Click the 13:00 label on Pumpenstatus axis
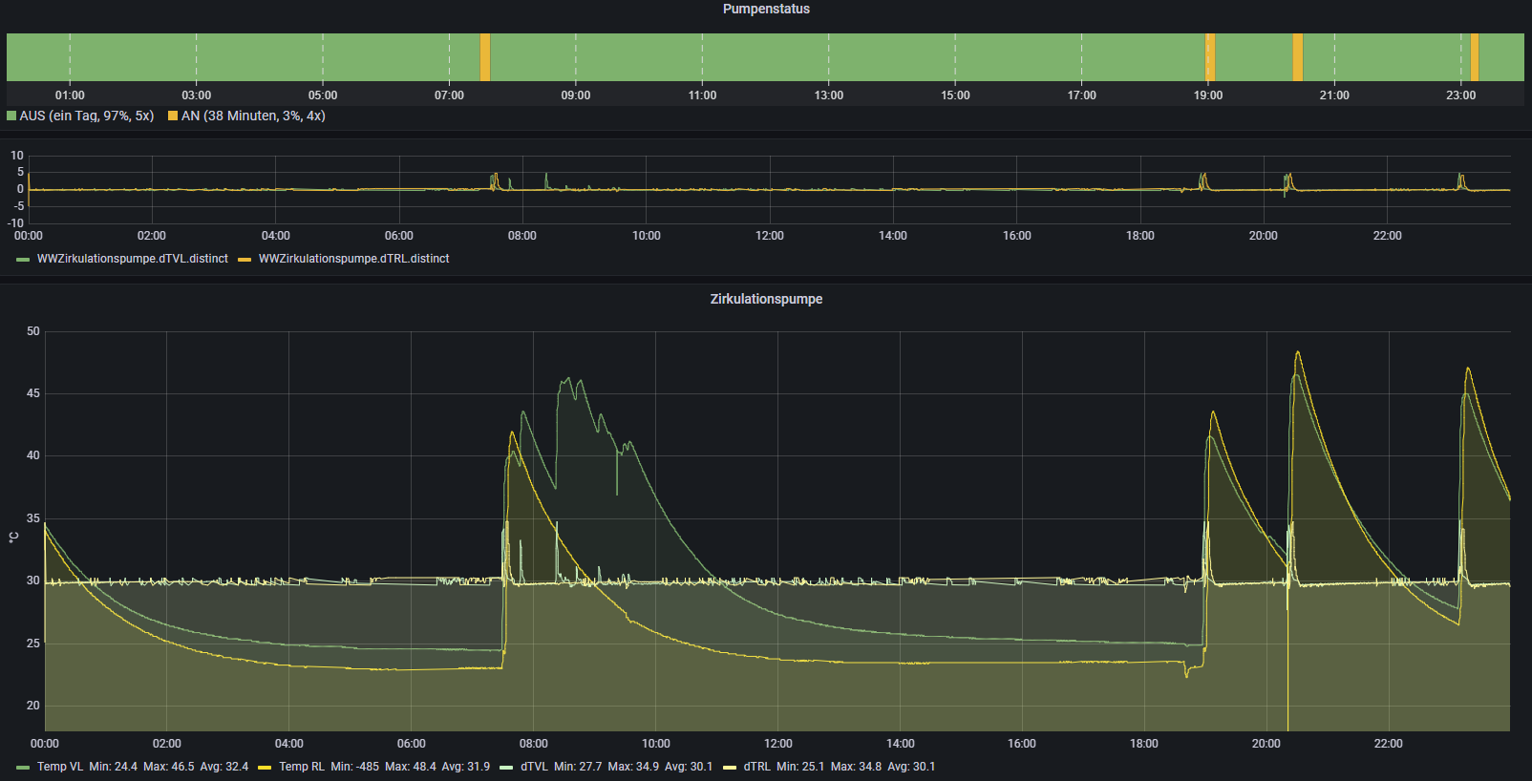 (x=829, y=95)
